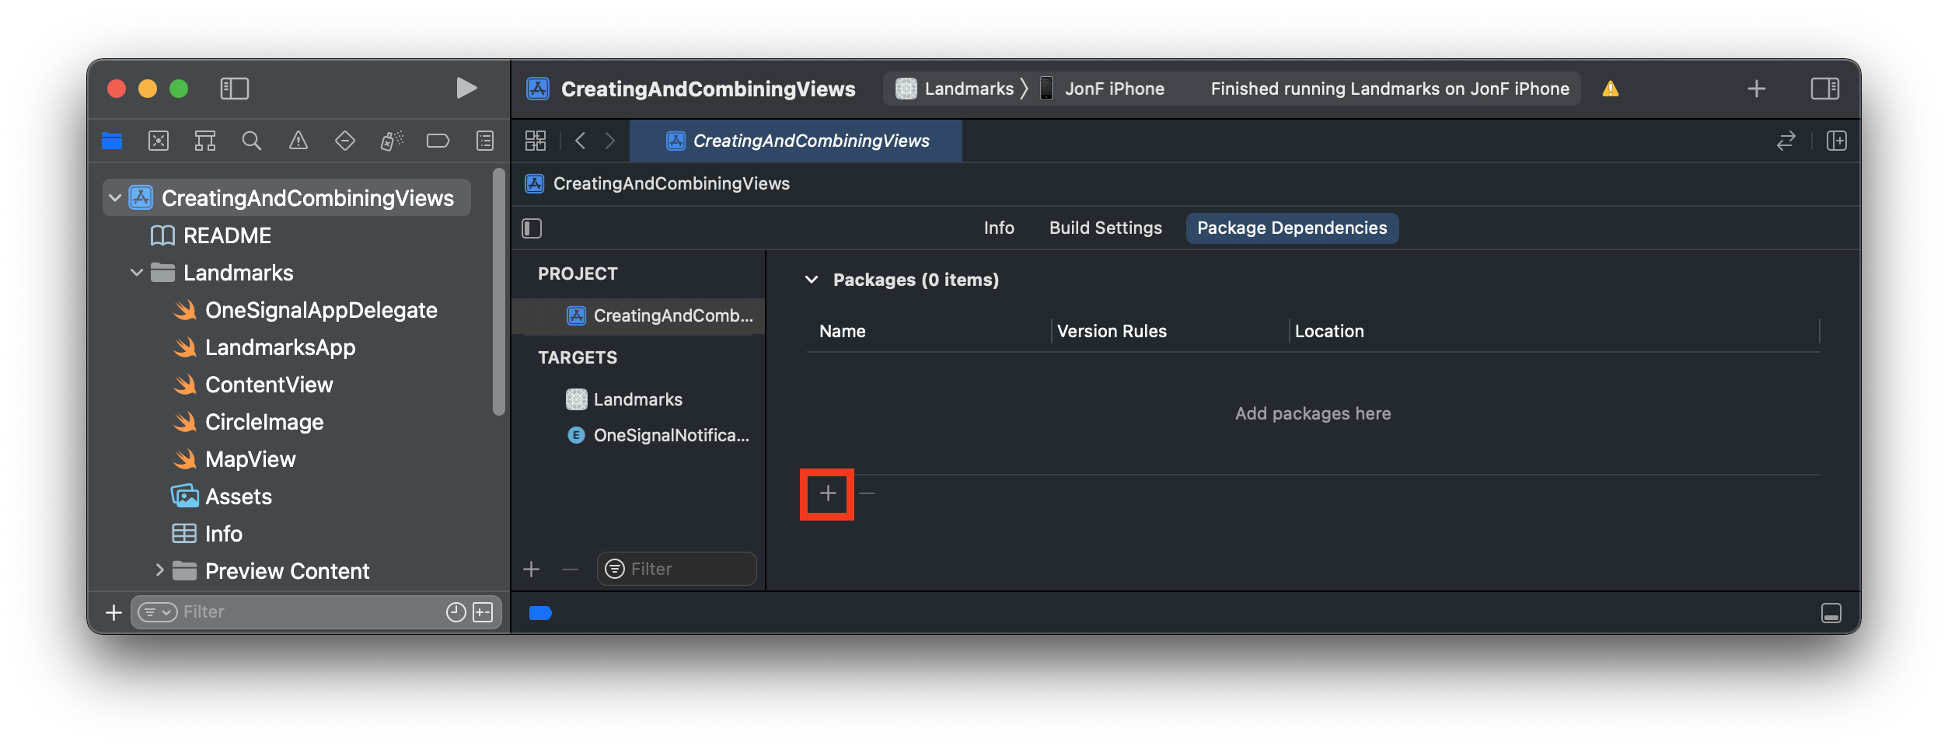Click the Name column header
Screen dimensions: 1948x749
click(843, 331)
